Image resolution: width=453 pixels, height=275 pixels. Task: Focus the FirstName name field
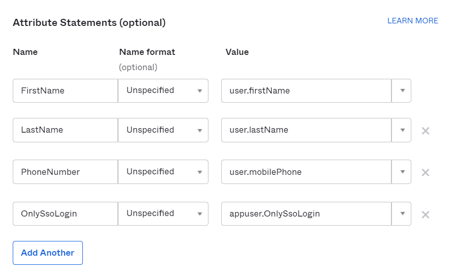tap(65, 90)
